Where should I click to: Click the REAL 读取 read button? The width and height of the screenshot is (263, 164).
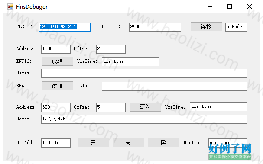coord(57,86)
